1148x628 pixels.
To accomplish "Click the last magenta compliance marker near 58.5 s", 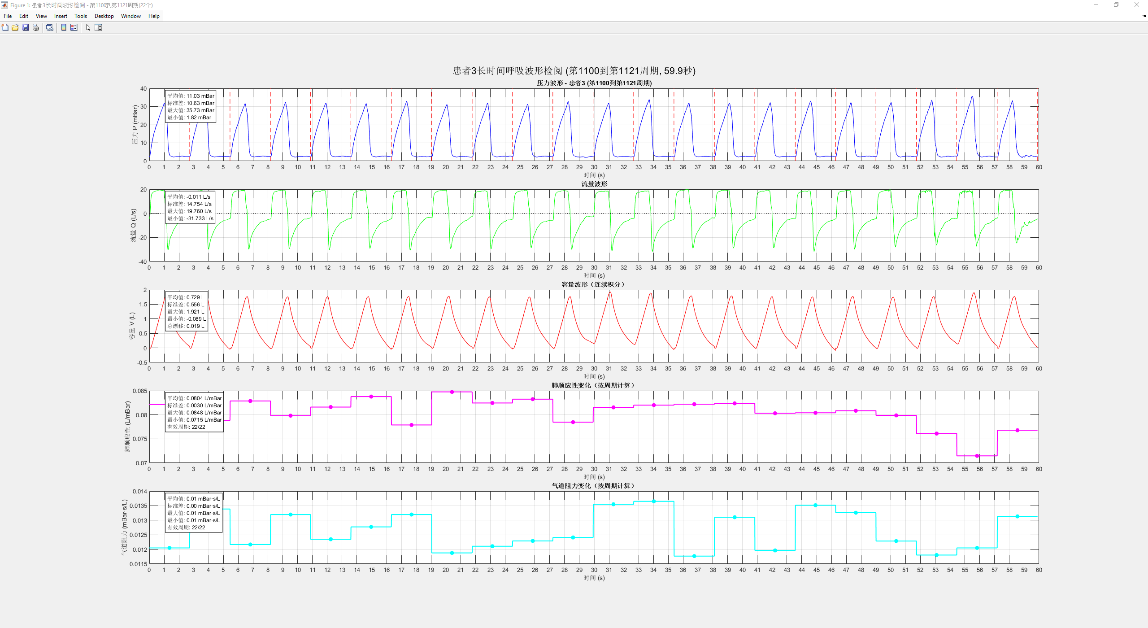I will (x=1018, y=430).
